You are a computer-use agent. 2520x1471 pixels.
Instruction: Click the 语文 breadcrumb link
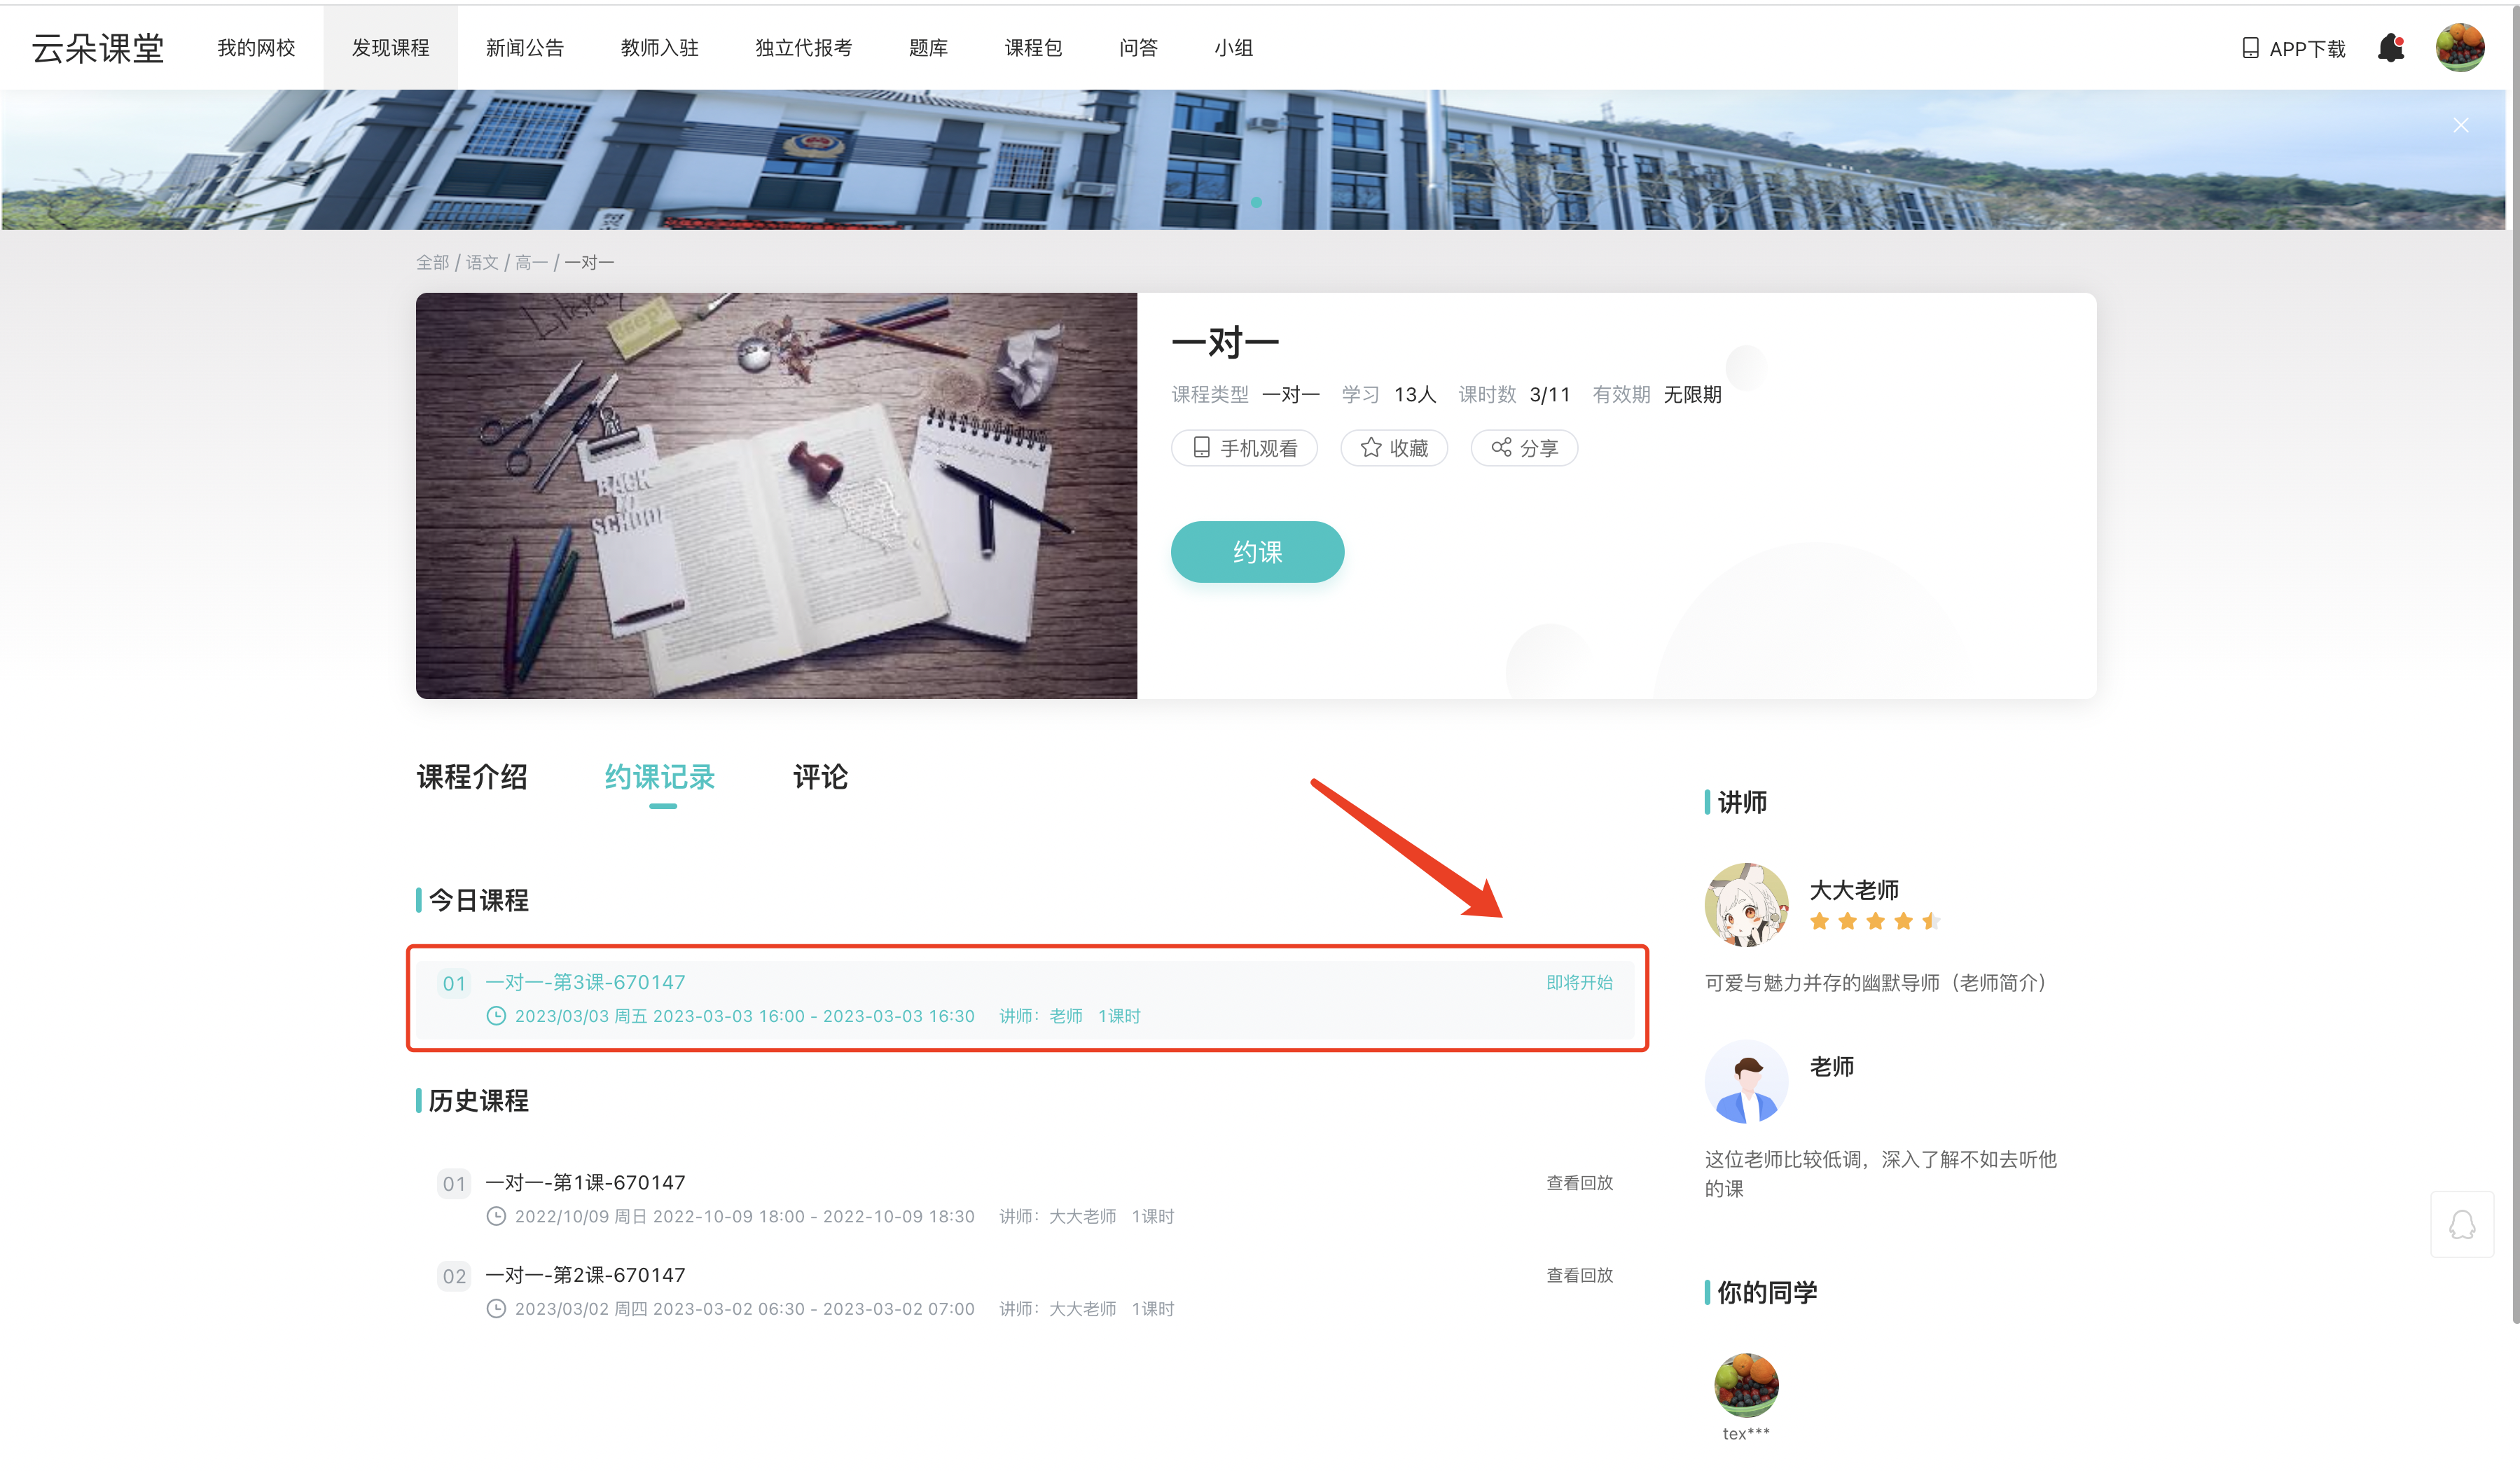coord(482,262)
